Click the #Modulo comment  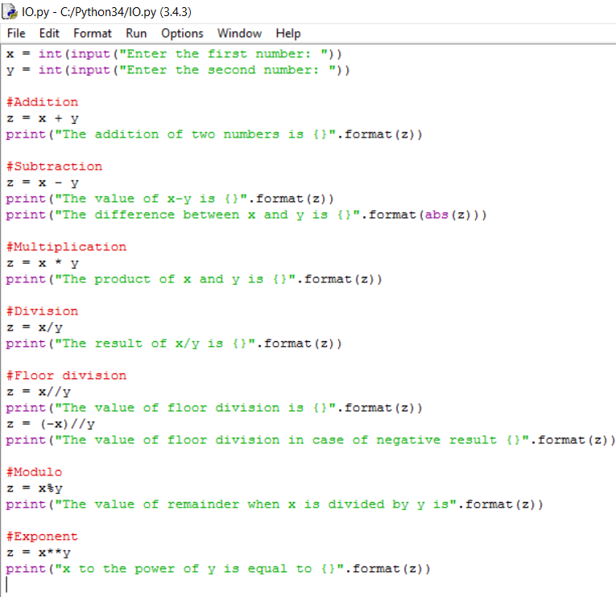tap(34, 472)
